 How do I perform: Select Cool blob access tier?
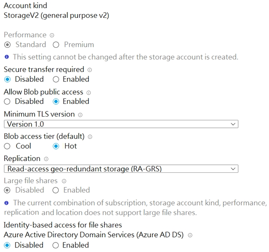(x=7, y=146)
